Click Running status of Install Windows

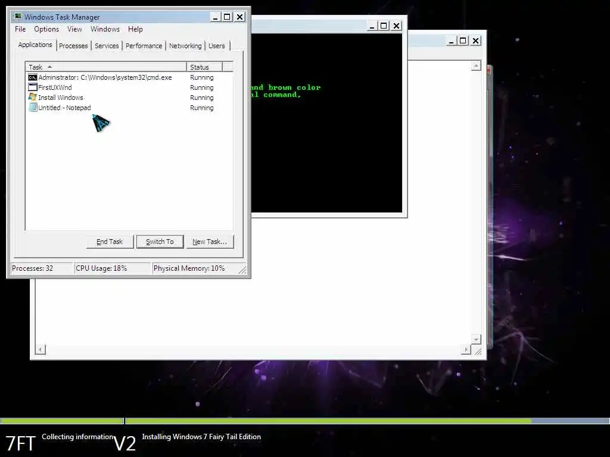201,98
